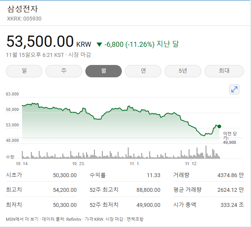Click the 11. 12. date label on axis
The width and height of the screenshot is (251, 227).
coord(191,164)
